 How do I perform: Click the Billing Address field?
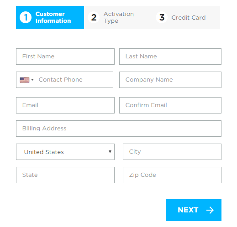click(119, 129)
